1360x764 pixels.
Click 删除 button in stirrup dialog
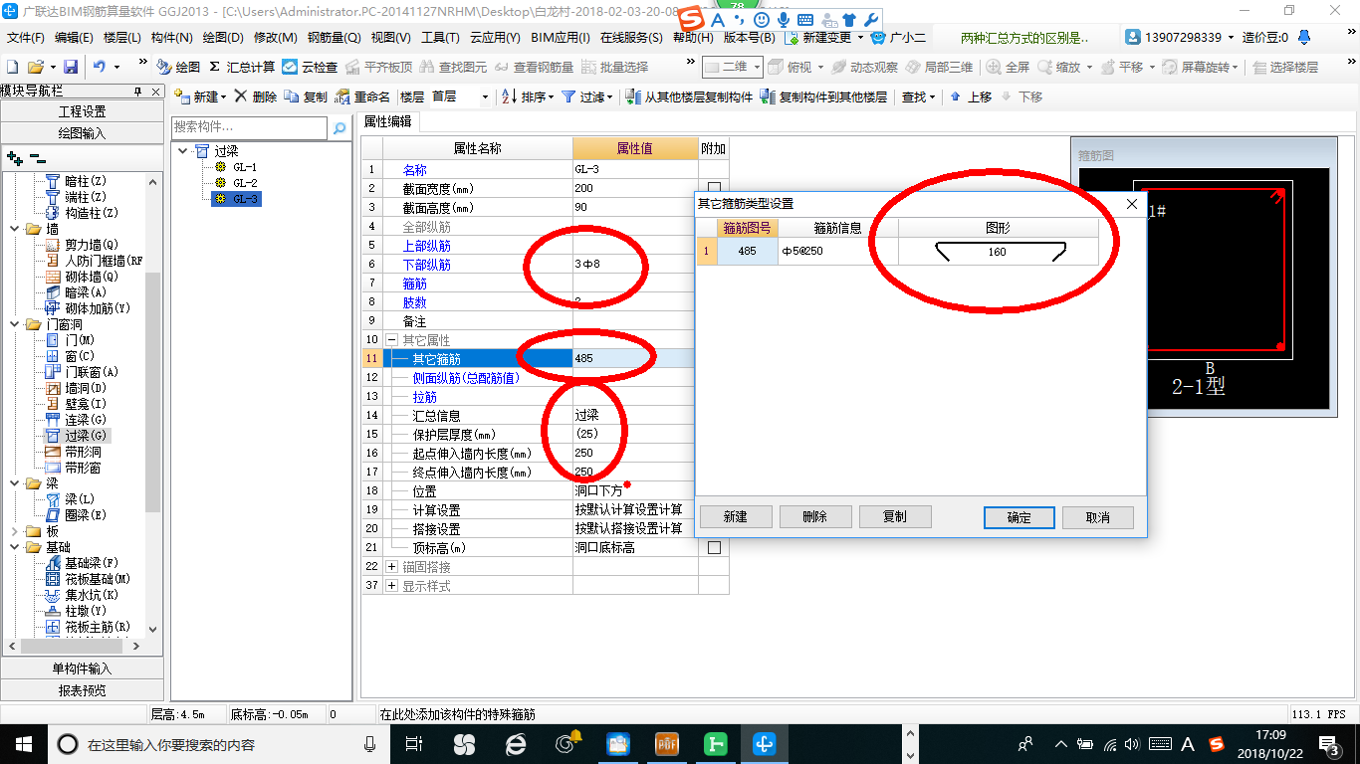click(815, 517)
